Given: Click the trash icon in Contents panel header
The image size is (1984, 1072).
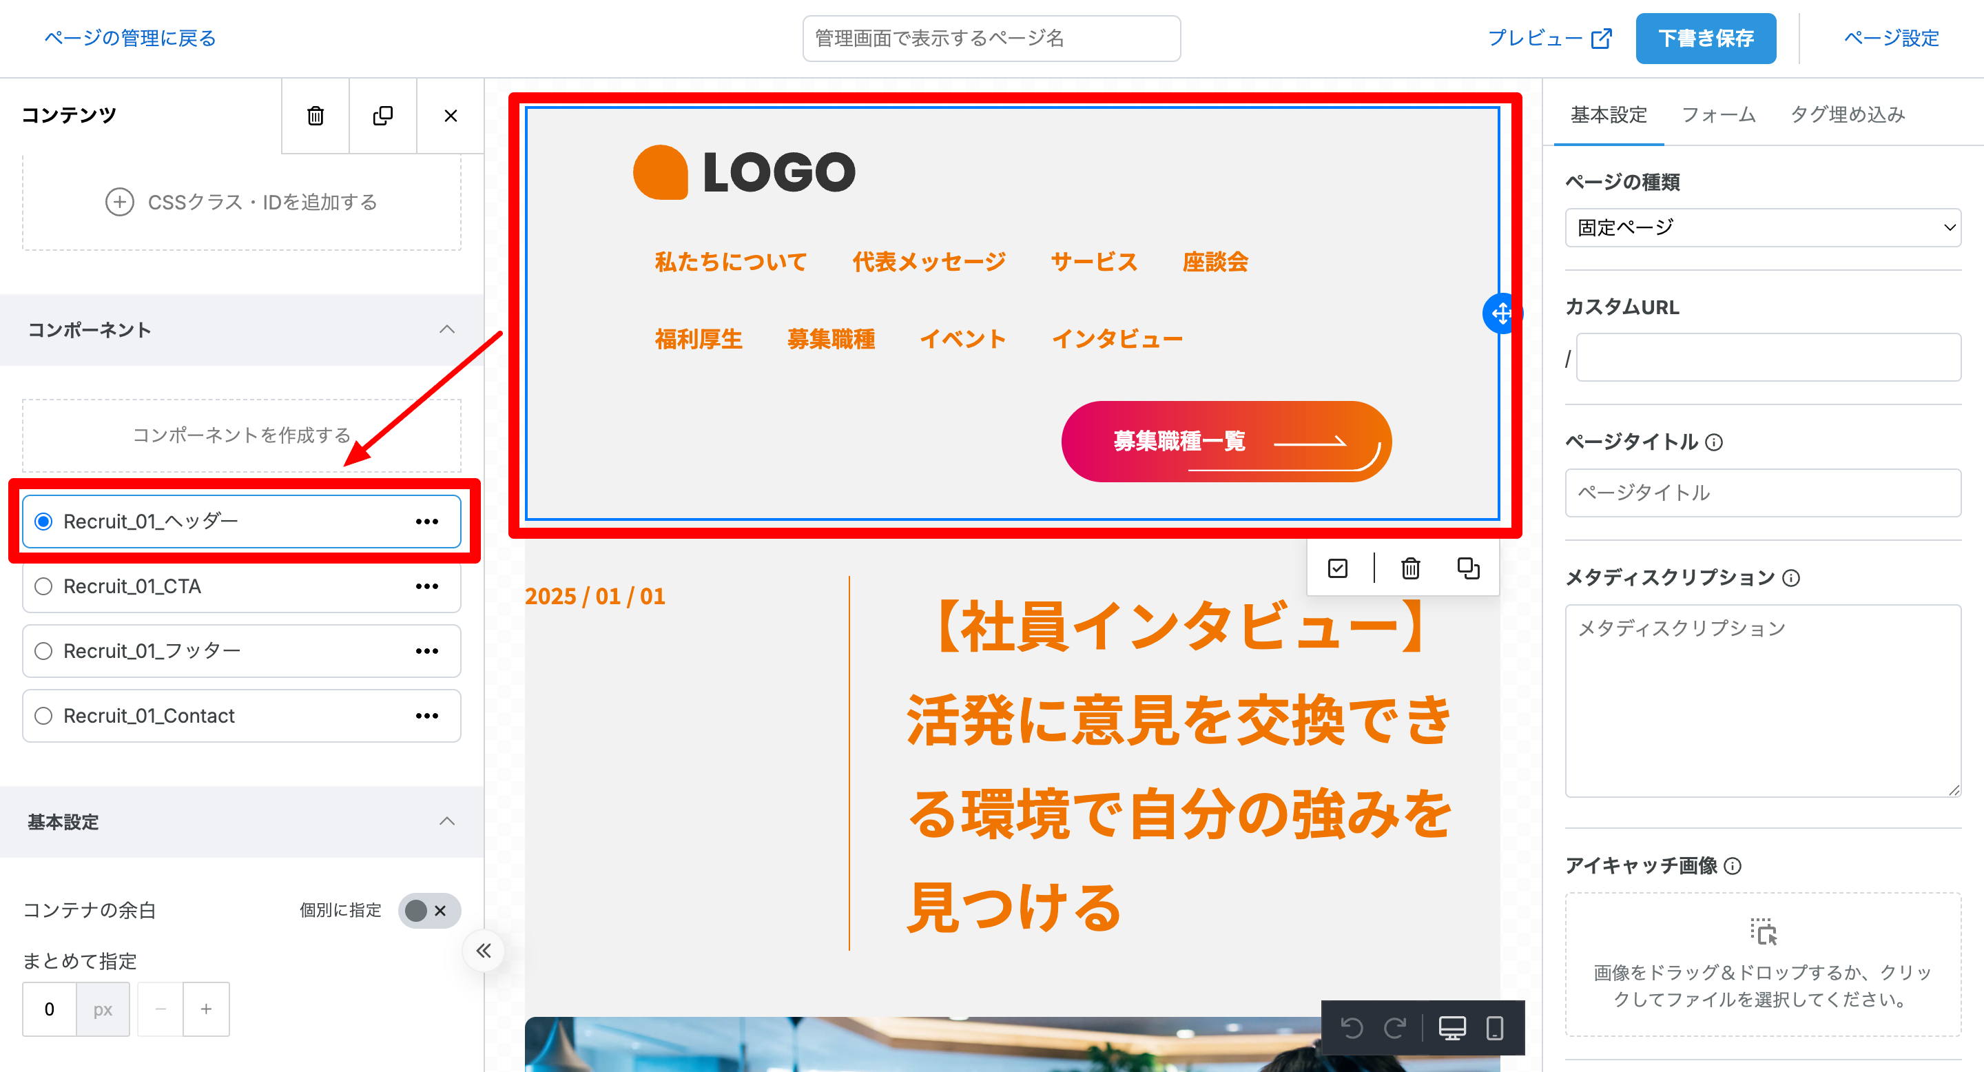Looking at the screenshot, I should [315, 116].
